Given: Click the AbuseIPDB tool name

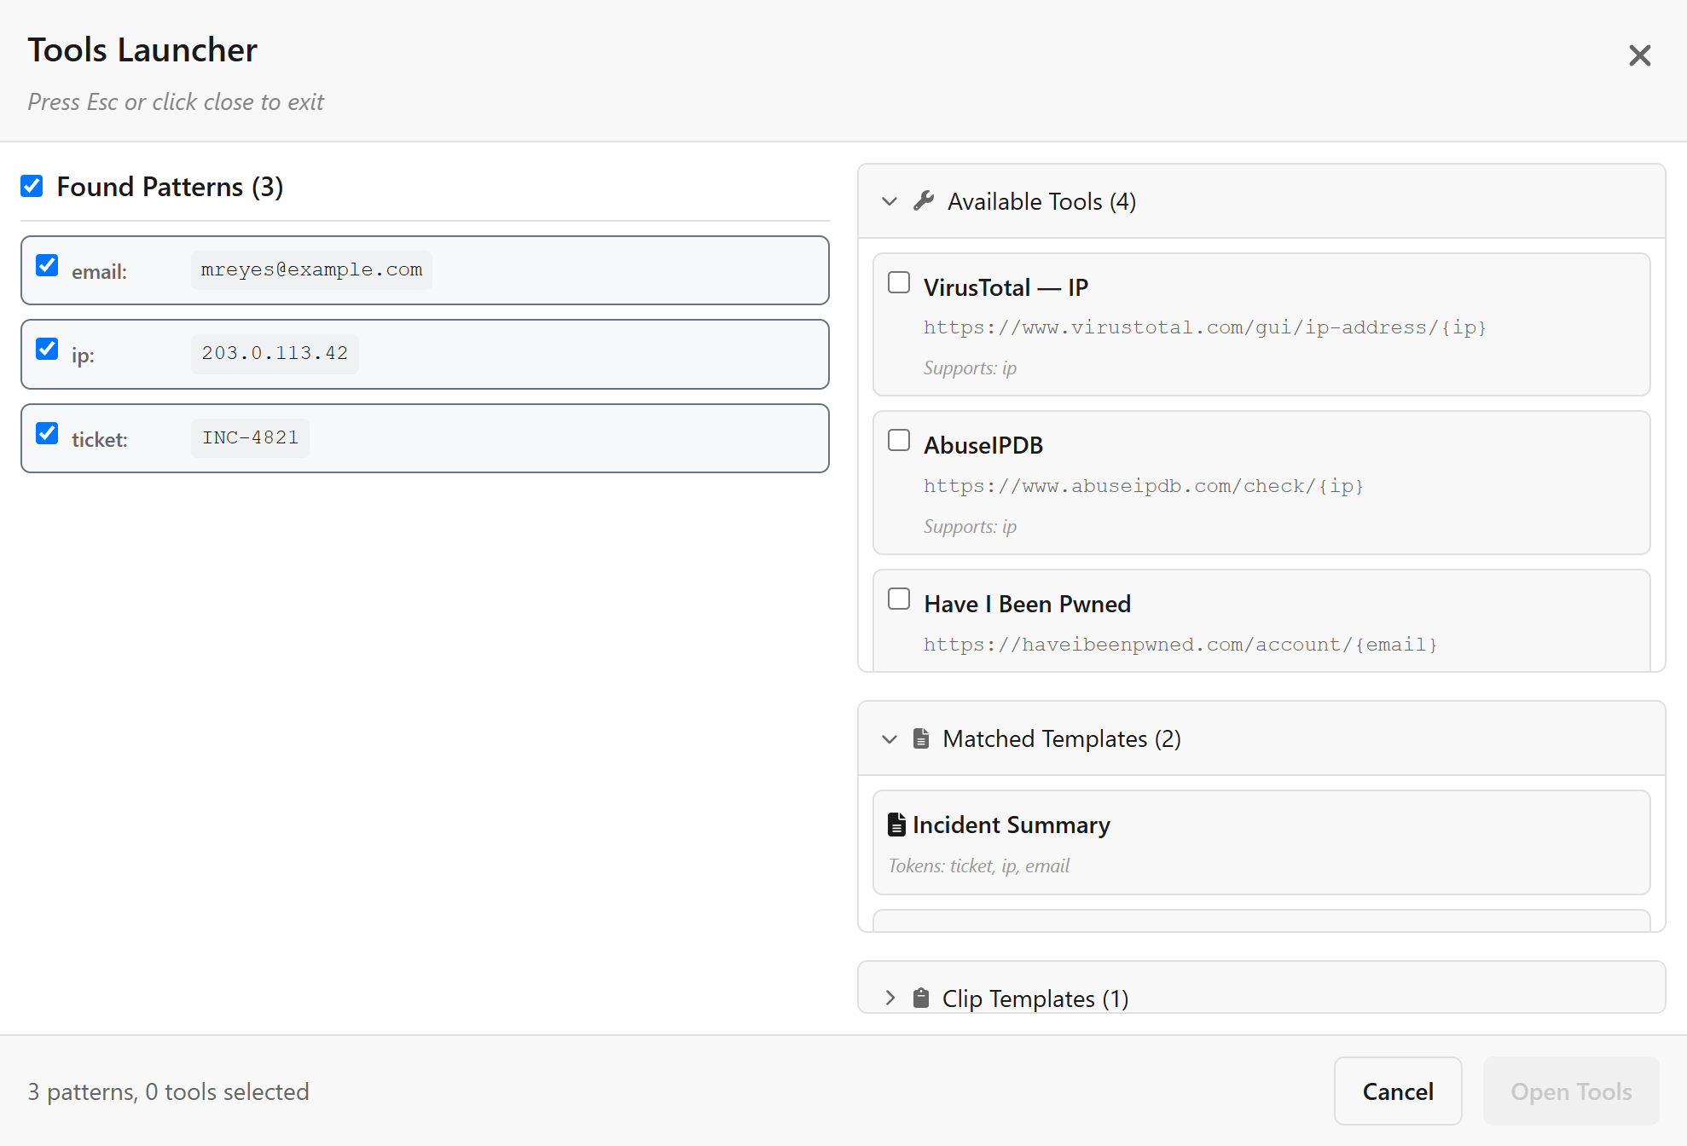Looking at the screenshot, I should [x=983, y=445].
